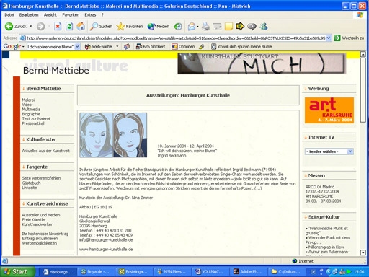369x277 pixels.
Task: Open Freie Künstler directory link
Action: (x=34, y=219)
